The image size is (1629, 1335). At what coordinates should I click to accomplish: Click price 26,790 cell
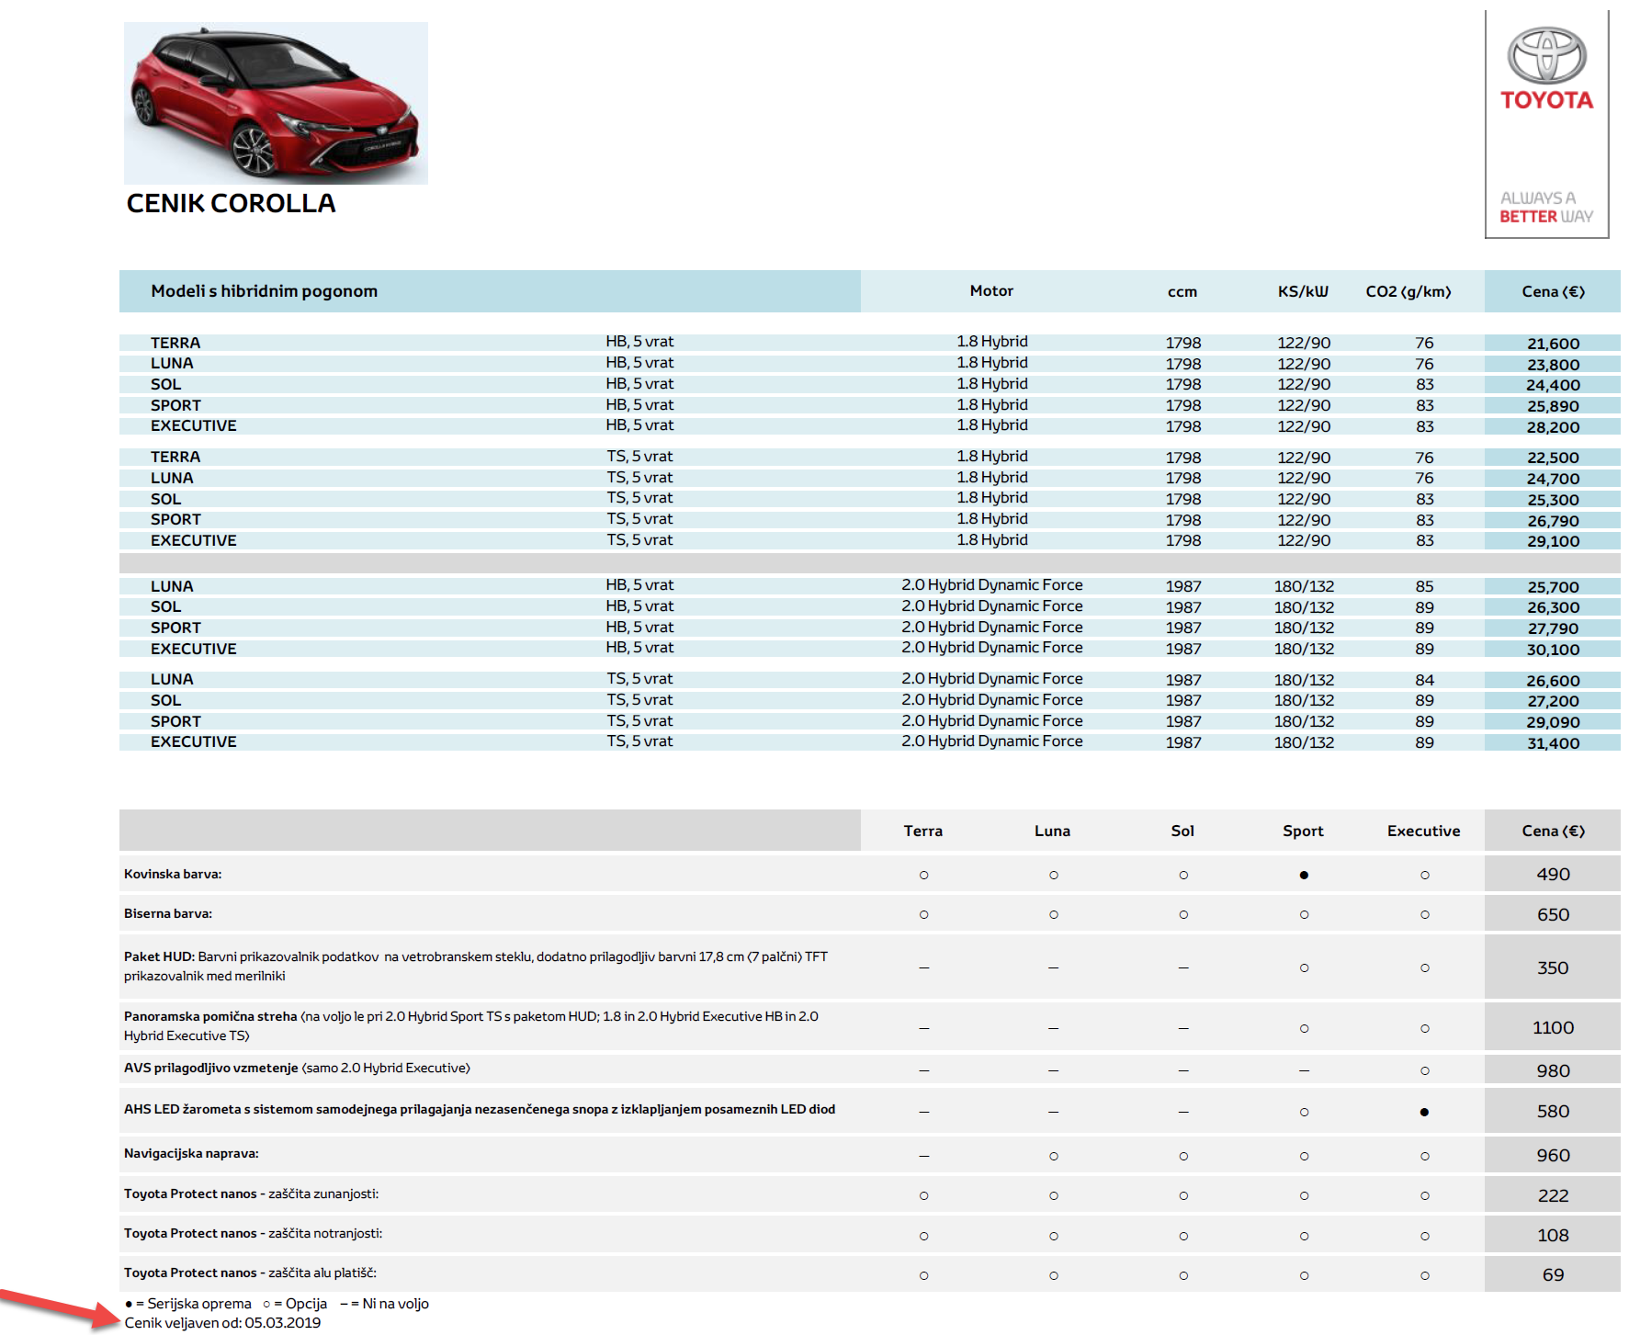point(1553,521)
